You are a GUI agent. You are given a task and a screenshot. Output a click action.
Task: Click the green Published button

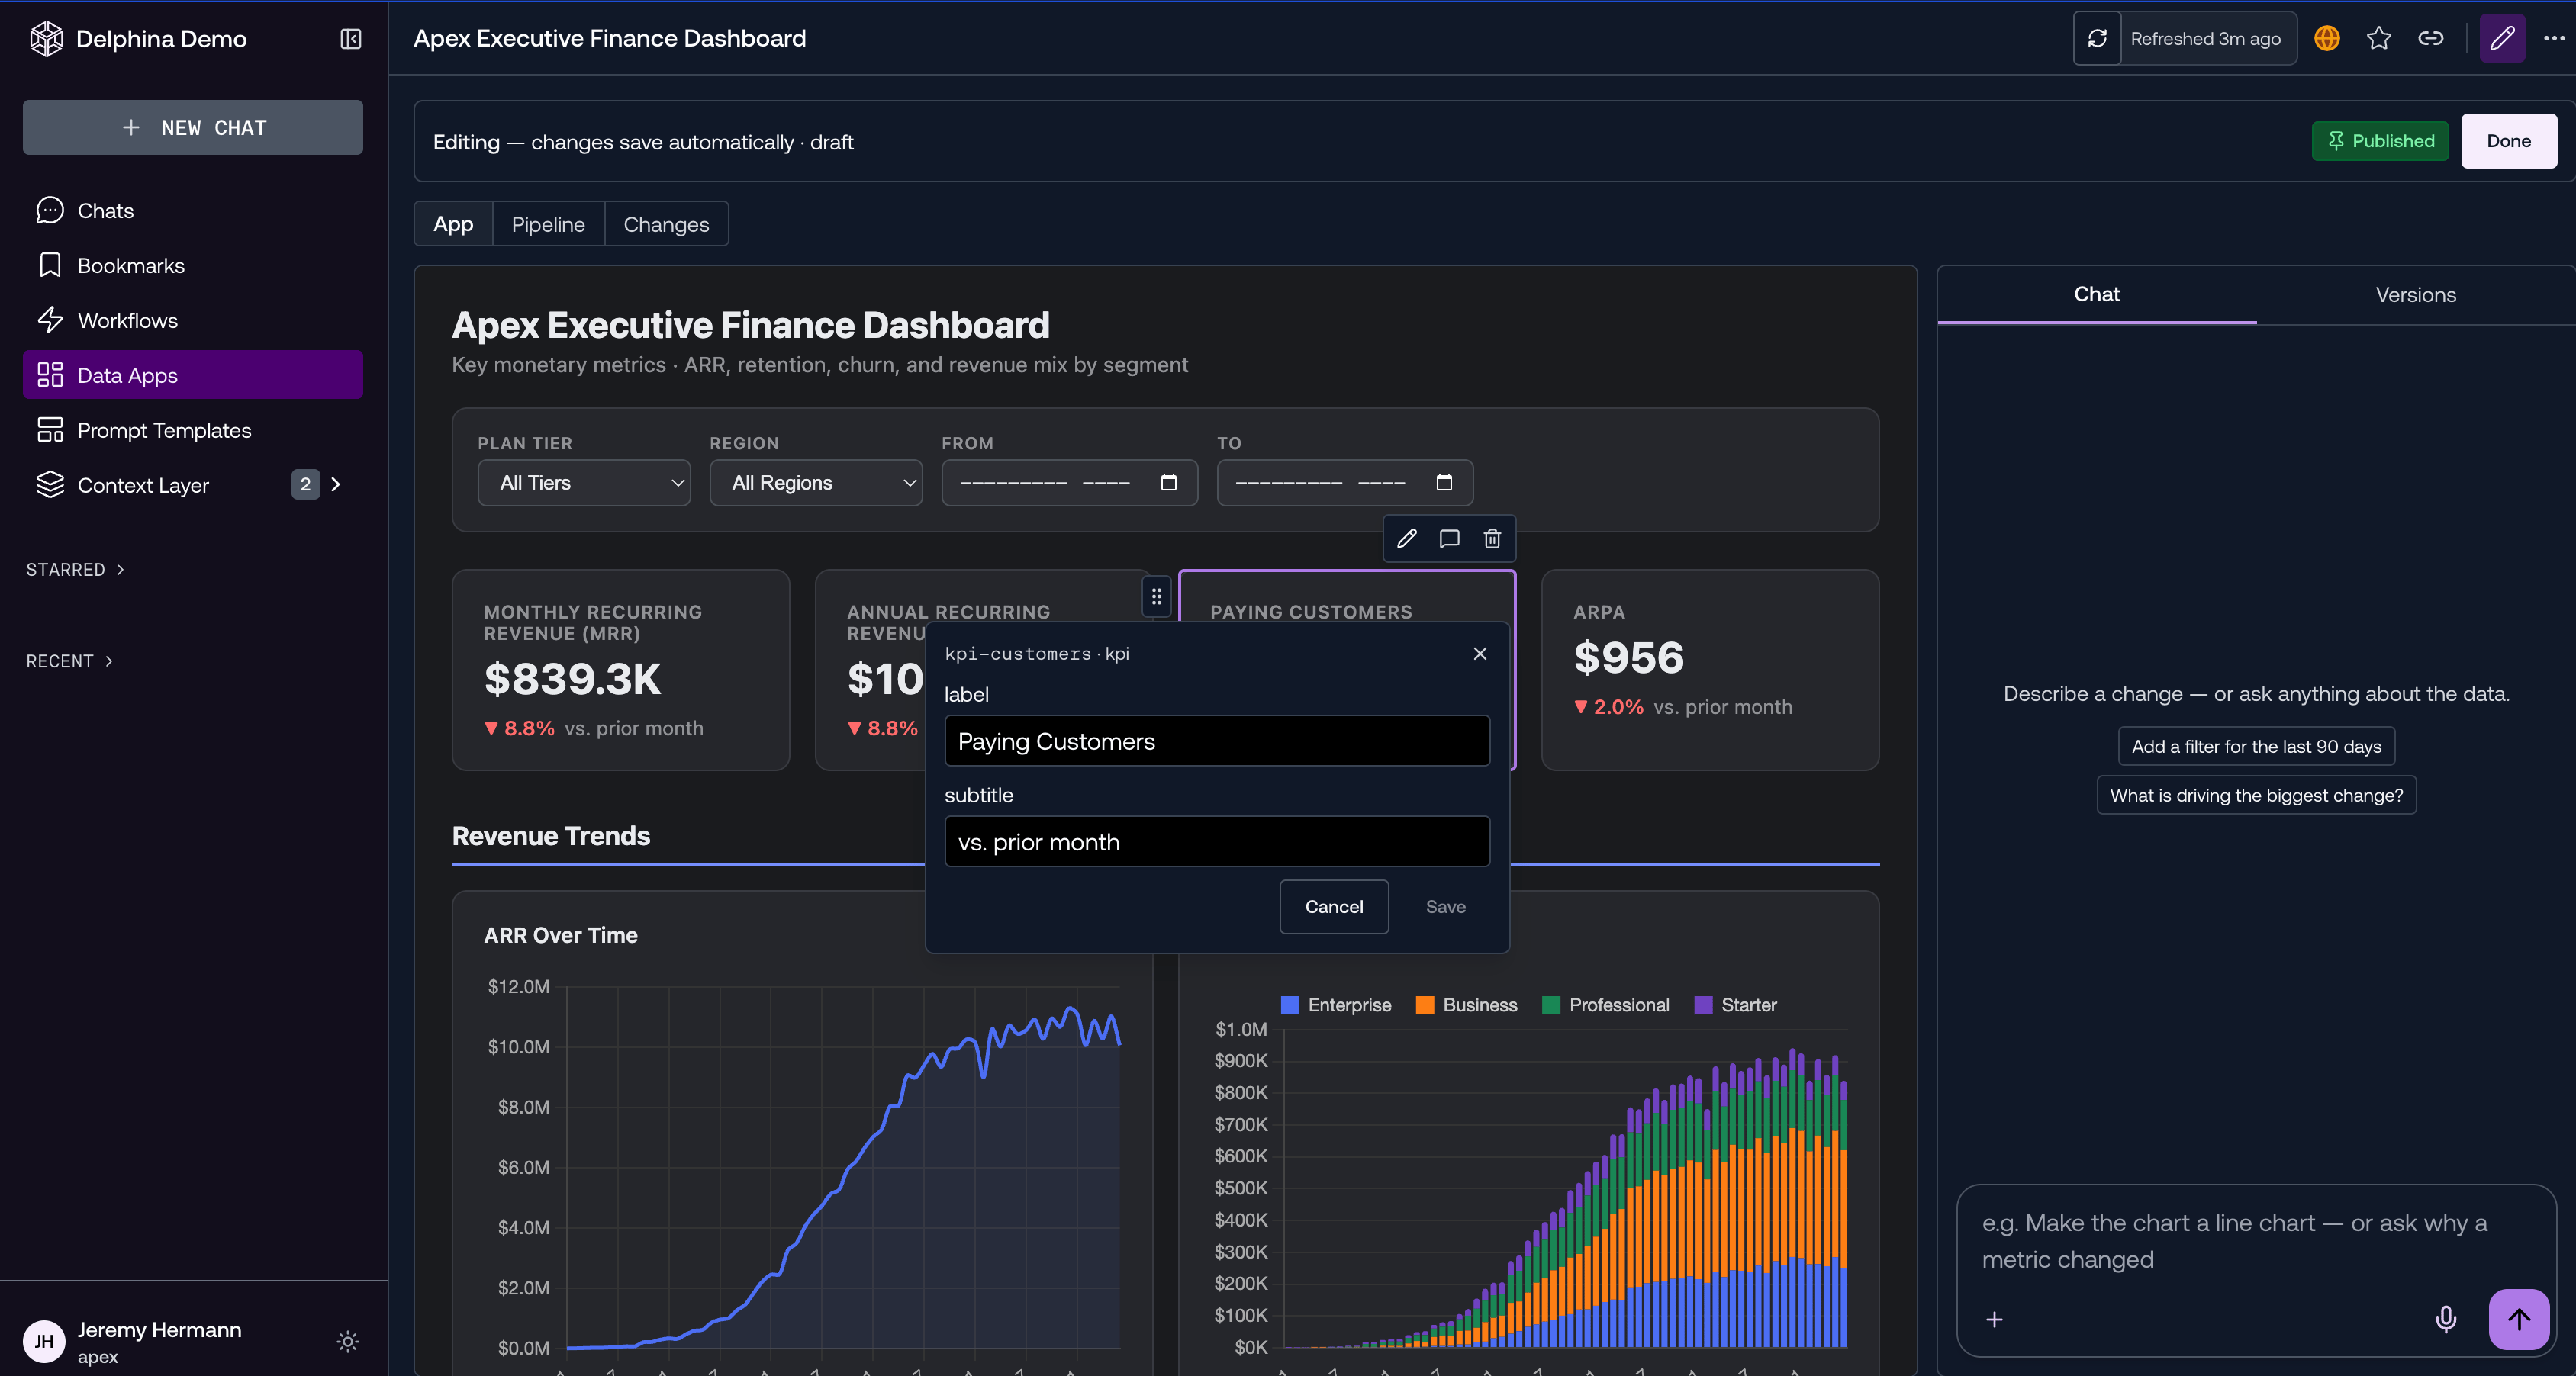(x=2380, y=141)
